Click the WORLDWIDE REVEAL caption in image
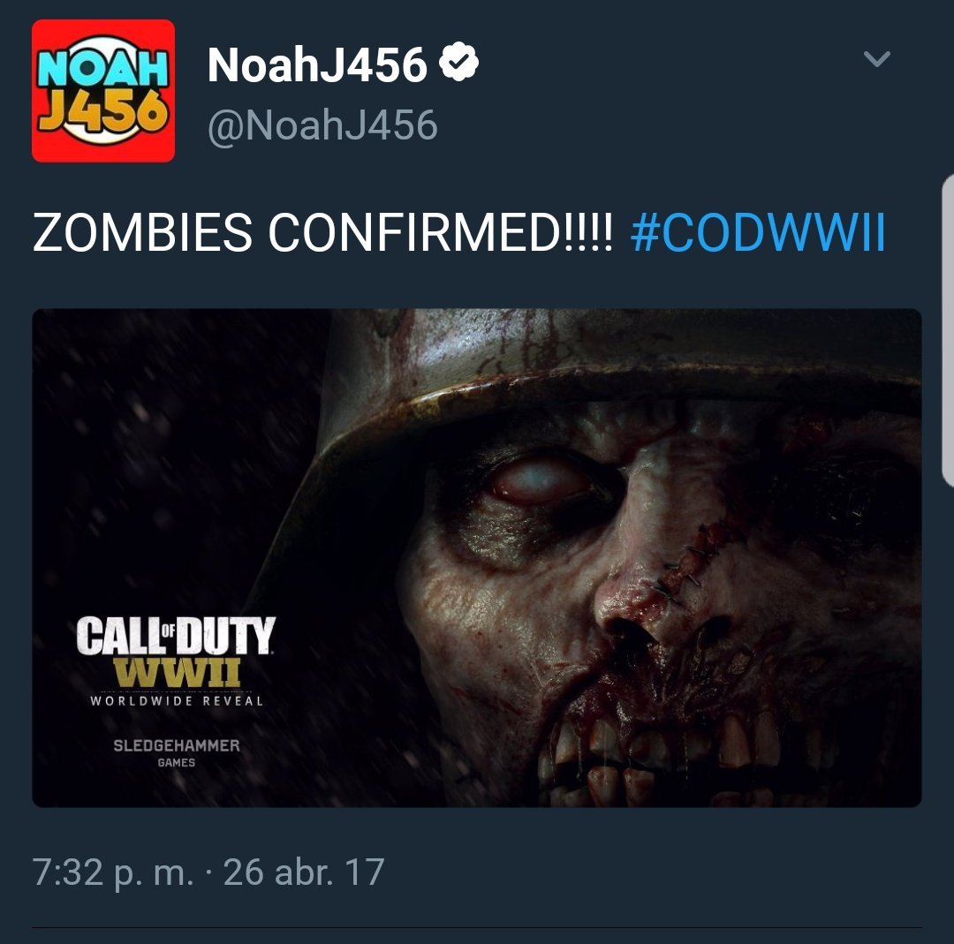 [x=177, y=700]
